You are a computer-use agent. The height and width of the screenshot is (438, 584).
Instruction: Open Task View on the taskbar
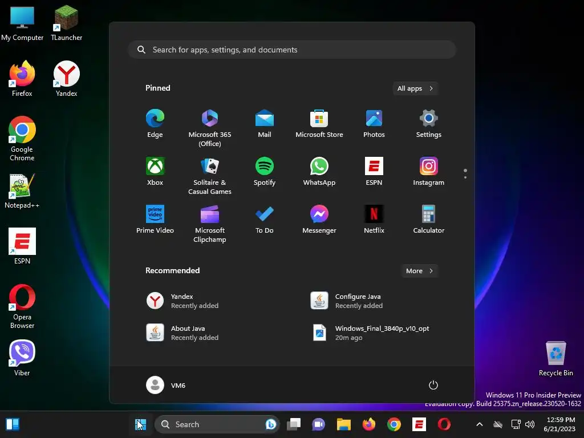pyautogui.click(x=294, y=424)
